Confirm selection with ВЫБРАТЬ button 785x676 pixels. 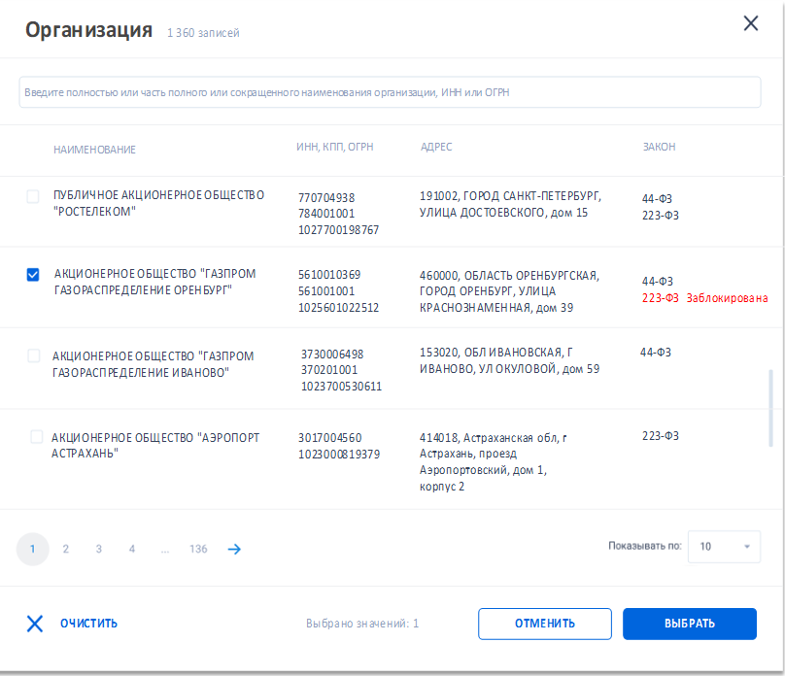click(x=690, y=624)
